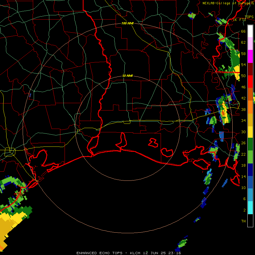Click the 12 JUN 25 date in caption
This screenshot has height=255, width=255.
(x=155, y=253)
